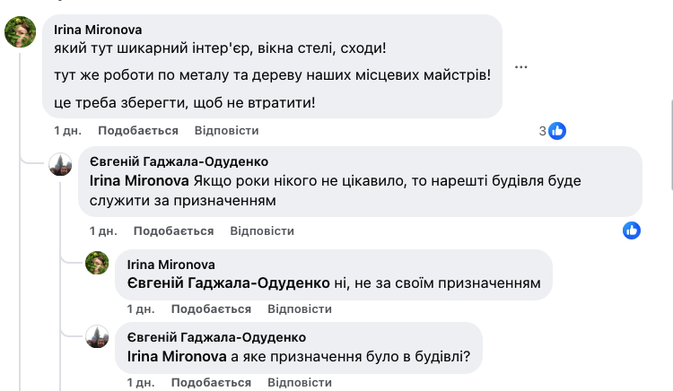Click Євгеній's avatar on first reply
673x391 pixels.
pyautogui.click(x=60, y=164)
